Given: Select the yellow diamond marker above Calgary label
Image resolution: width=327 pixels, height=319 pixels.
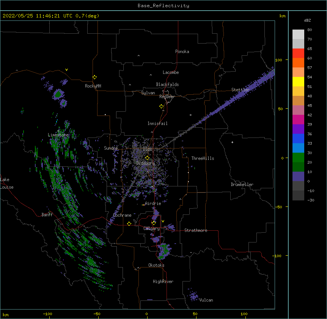Looking at the screenshot, I should point(154,223).
